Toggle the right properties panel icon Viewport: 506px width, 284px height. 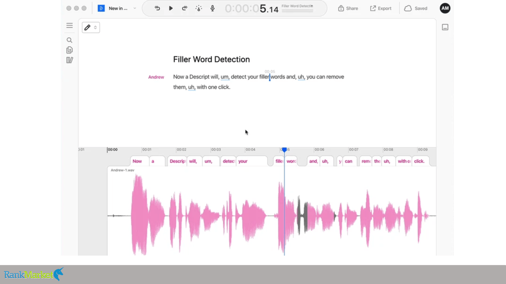coord(445,27)
